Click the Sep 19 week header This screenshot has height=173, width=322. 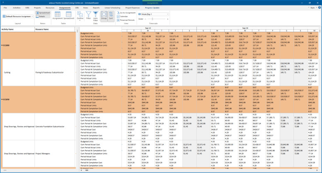point(245,28)
